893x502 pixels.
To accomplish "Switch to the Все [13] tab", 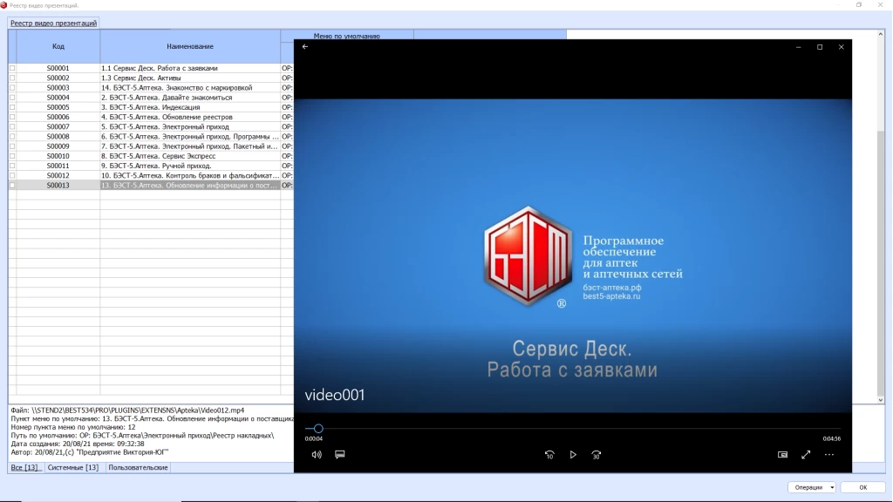I will 24,468.
